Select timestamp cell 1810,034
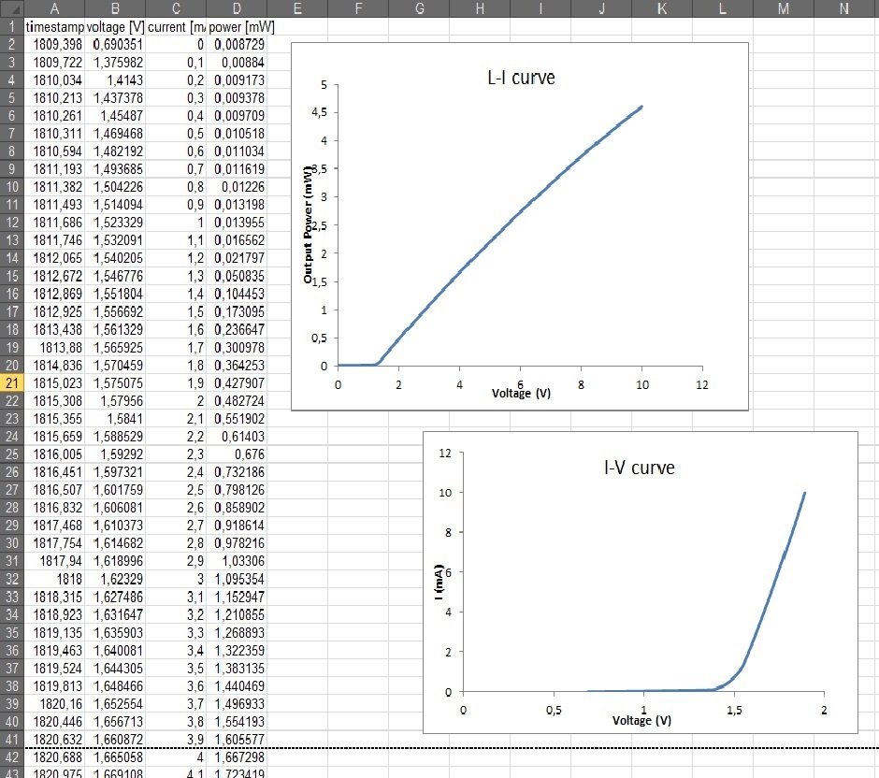 point(54,80)
